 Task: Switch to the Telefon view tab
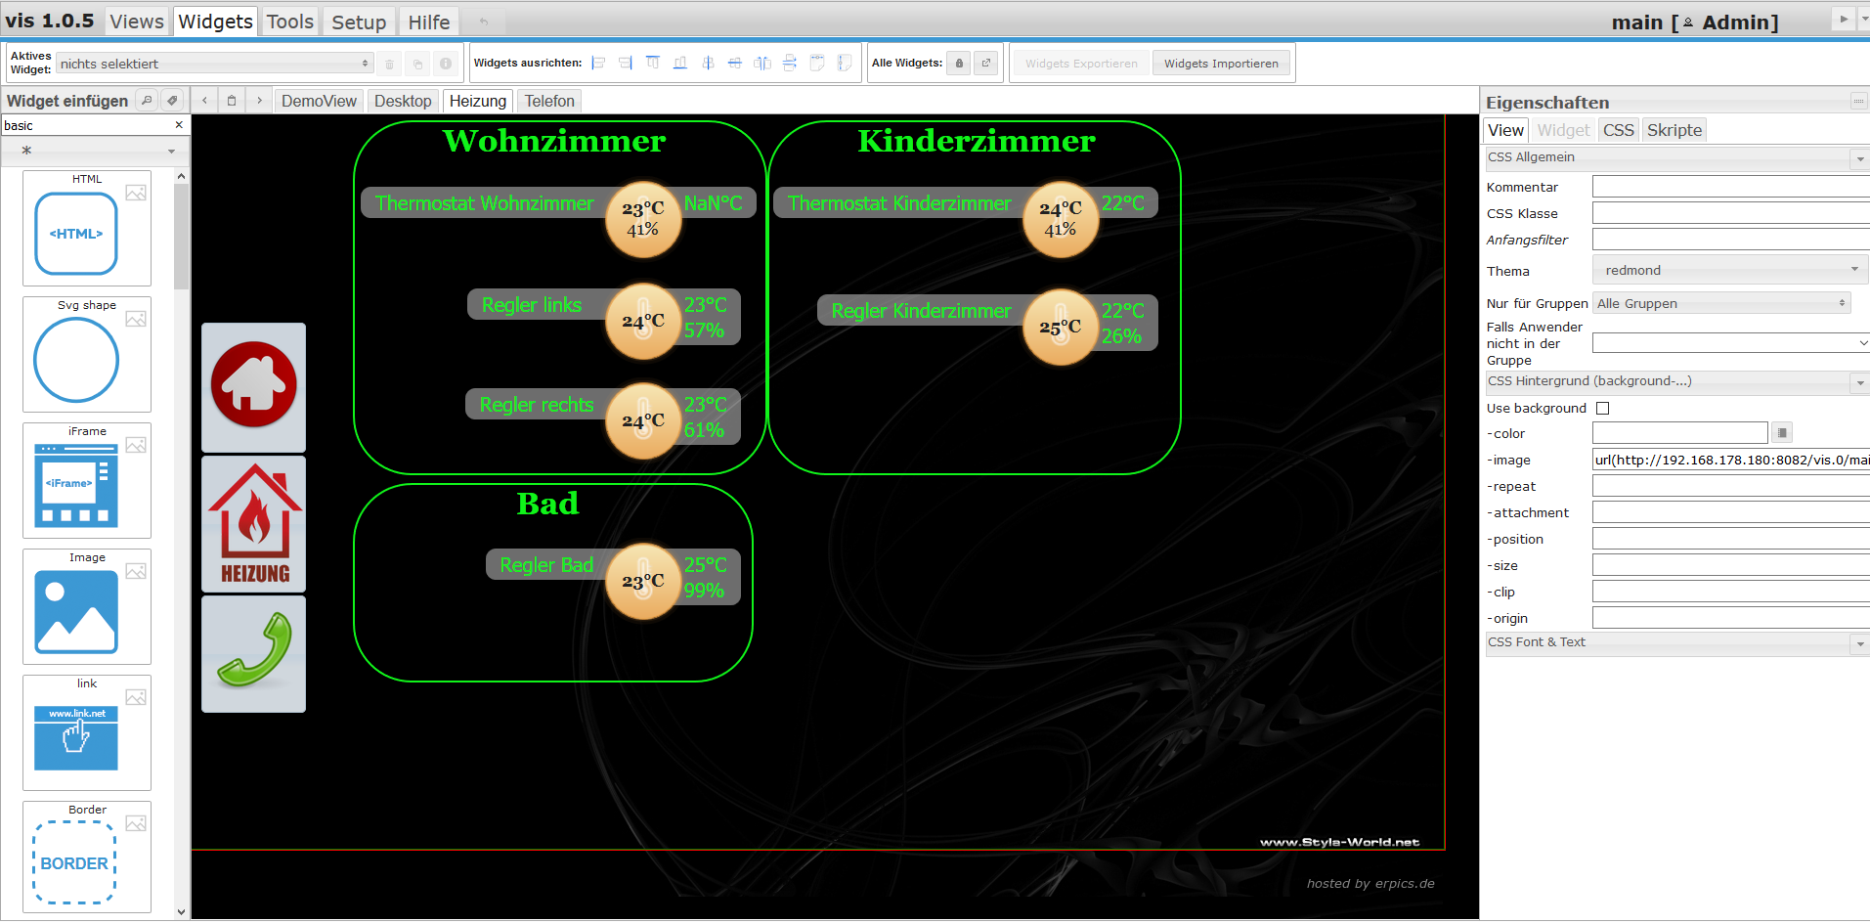549,101
